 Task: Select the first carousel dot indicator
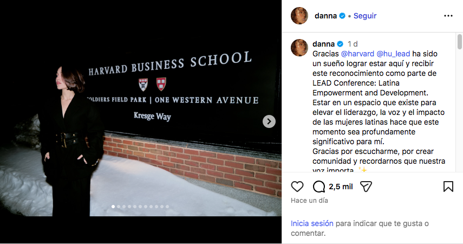point(113,207)
